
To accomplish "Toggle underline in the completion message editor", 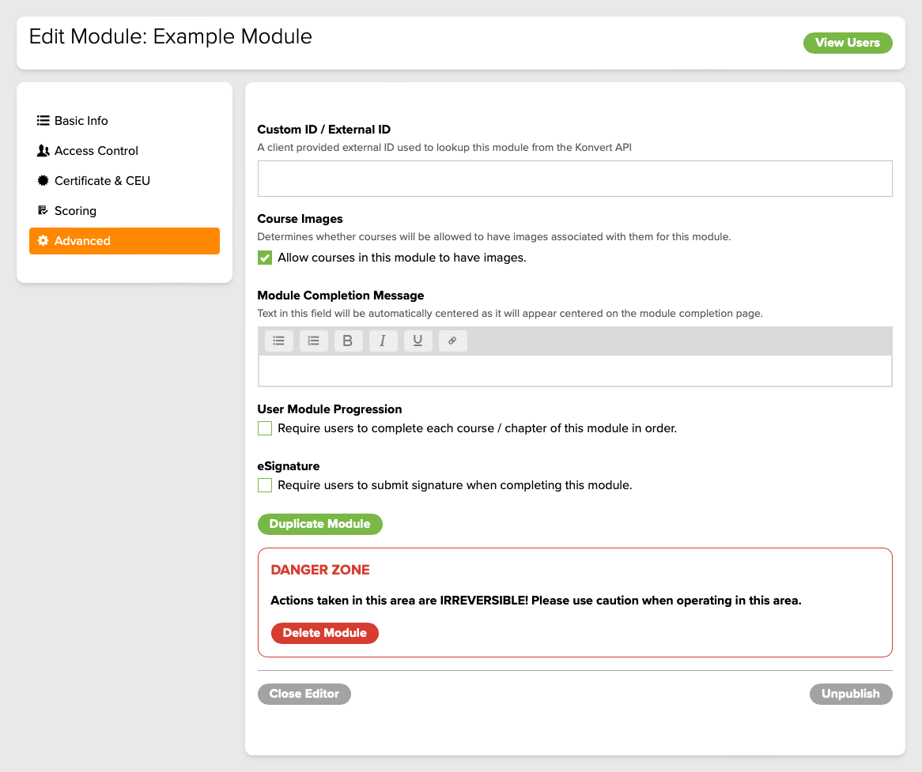I will tap(418, 341).
